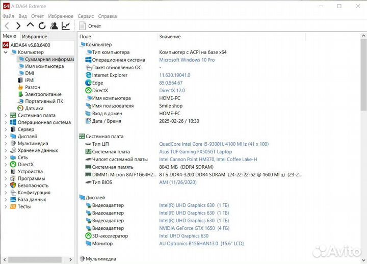This screenshot has height=264, width=367.
Task: Open the Отчёт menu in the menu bar
Action: point(37,16)
